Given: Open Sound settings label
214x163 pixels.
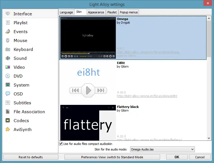Looking at the screenshot, I should pyautogui.click(x=20, y=58).
